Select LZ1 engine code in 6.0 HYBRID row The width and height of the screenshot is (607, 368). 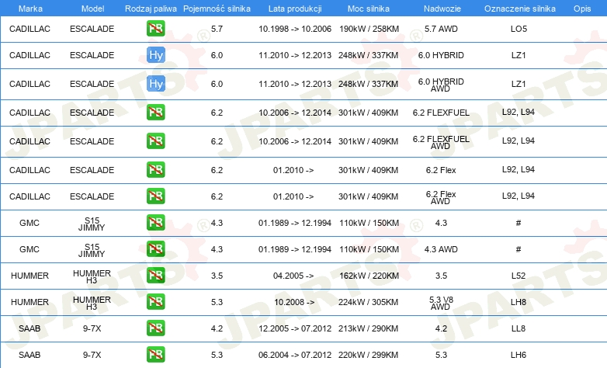[519, 55]
